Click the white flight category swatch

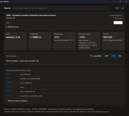118,23
